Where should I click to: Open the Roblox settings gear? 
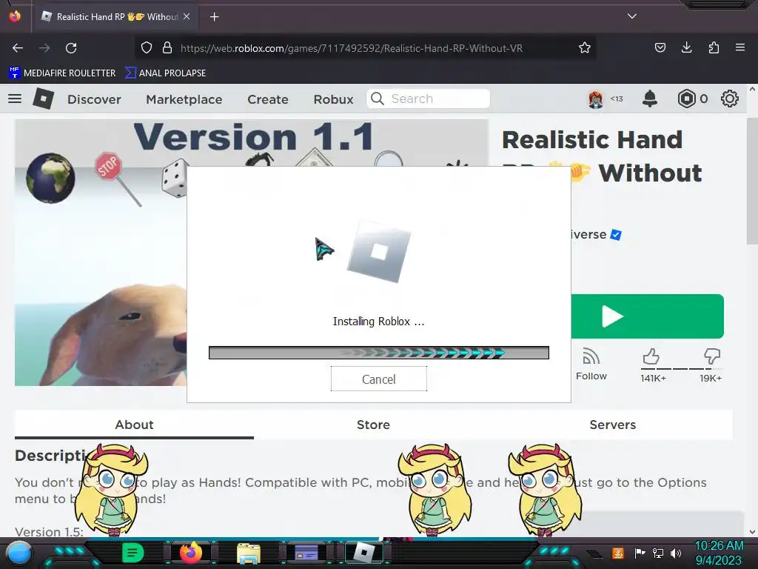tap(729, 99)
